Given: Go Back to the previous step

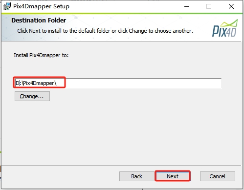Looking at the screenshot, I should (x=137, y=176).
